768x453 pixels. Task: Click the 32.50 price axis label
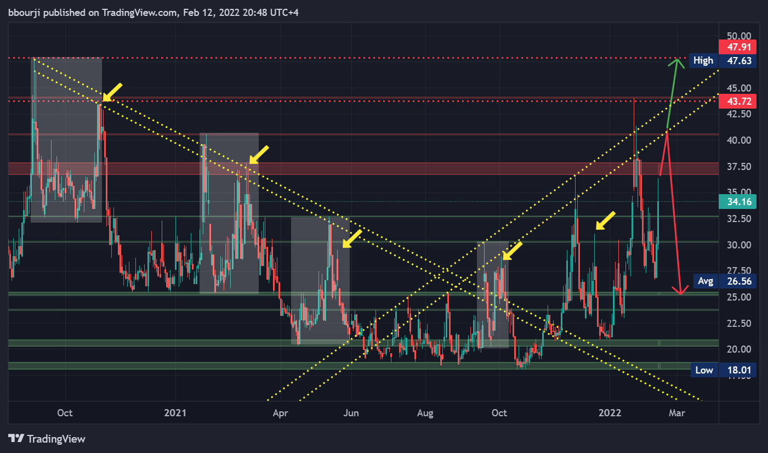click(x=738, y=218)
